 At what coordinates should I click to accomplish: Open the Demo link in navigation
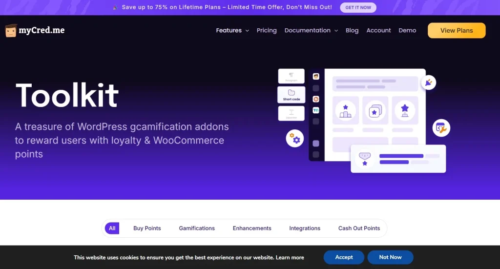(x=407, y=31)
